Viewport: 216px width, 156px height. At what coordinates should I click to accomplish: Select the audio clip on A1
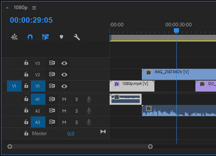[125, 99]
